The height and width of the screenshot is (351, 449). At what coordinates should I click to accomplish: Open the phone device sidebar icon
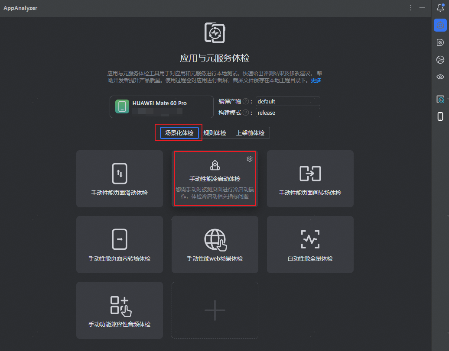440,116
